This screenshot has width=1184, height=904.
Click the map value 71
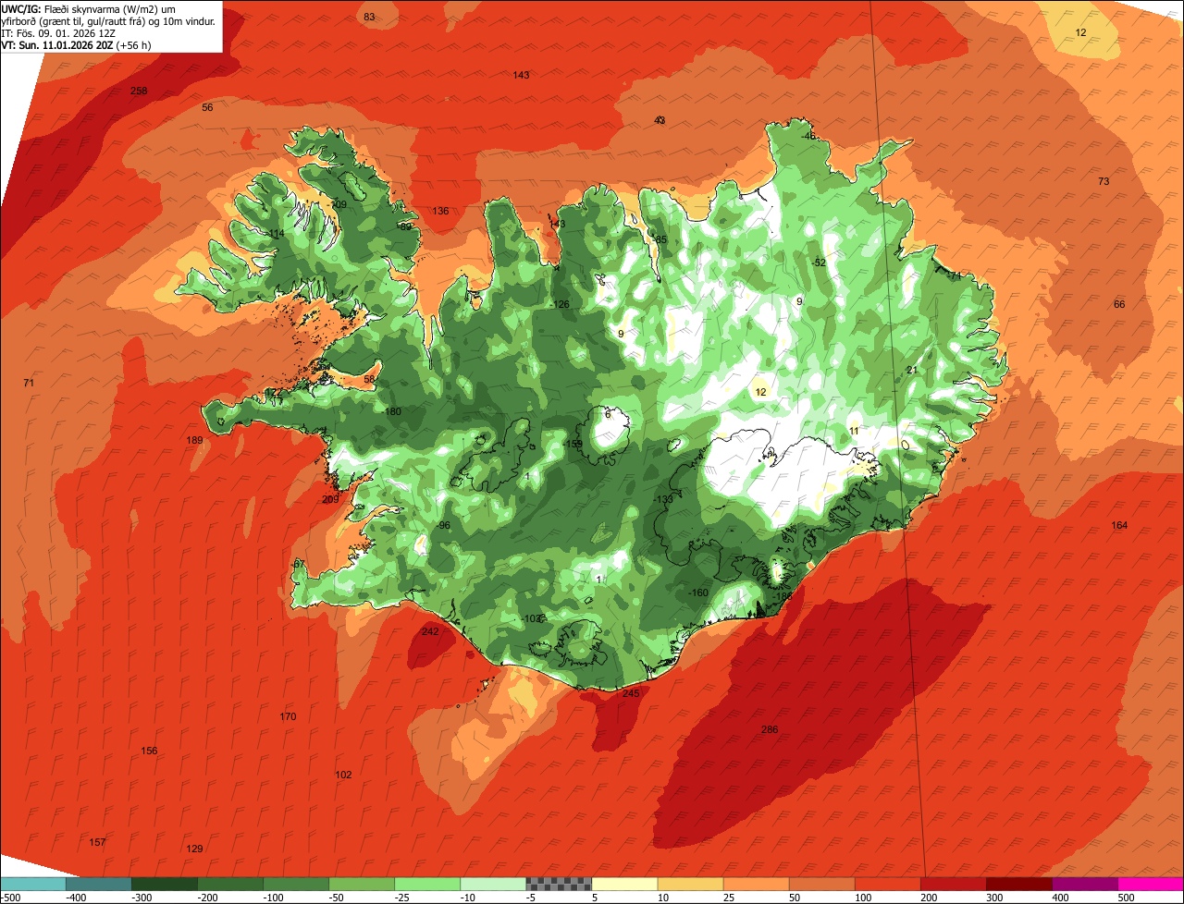coord(29,383)
